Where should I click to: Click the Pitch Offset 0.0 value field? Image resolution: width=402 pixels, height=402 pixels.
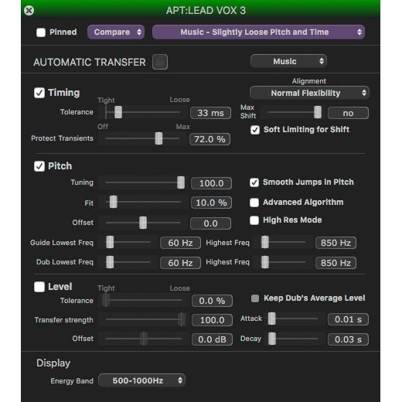[210, 223]
